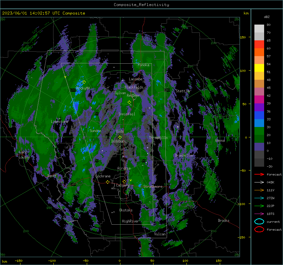This screenshot has height=265, width=283.
Task: Click yellow diamond marker above Calgary label
Action: [x=124, y=181]
